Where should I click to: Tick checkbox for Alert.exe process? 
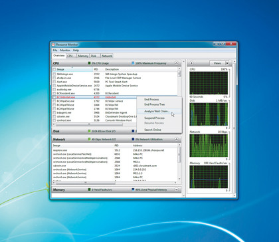pos(54,82)
